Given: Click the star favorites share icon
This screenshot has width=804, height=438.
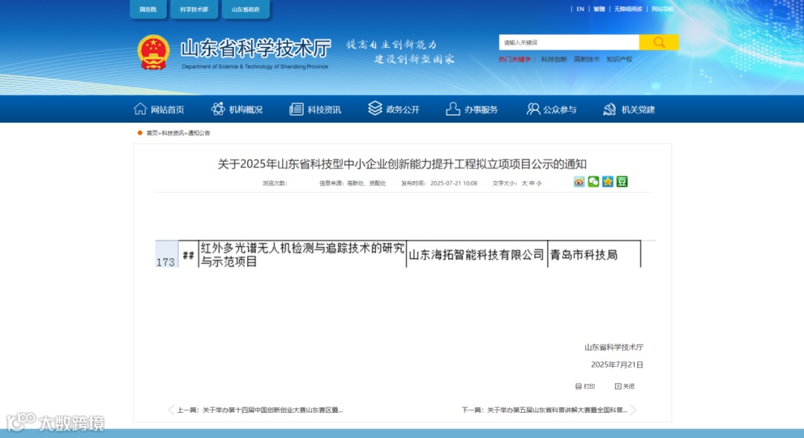Looking at the screenshot, I should (x=607, y=182).
